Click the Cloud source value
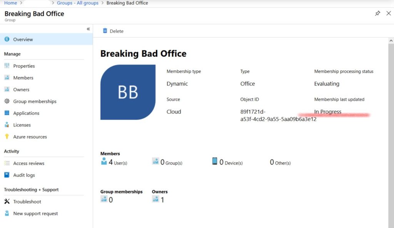 pyautogui.click(x=174, y=112)
